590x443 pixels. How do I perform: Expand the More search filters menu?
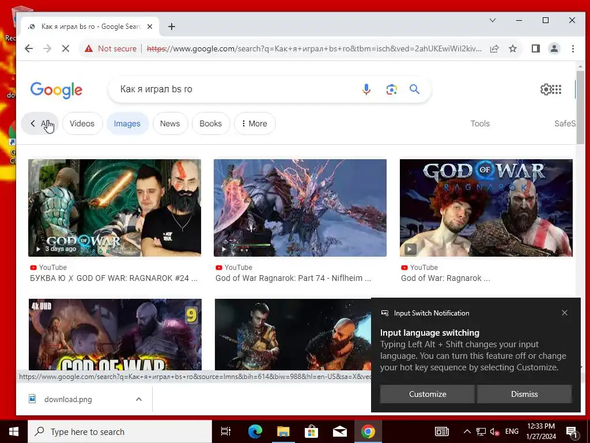255,123
